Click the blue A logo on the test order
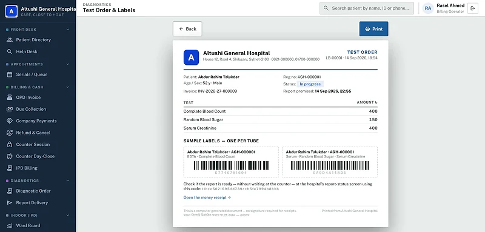The width and height of the screenshot is (485, 232). coord(191,58)
